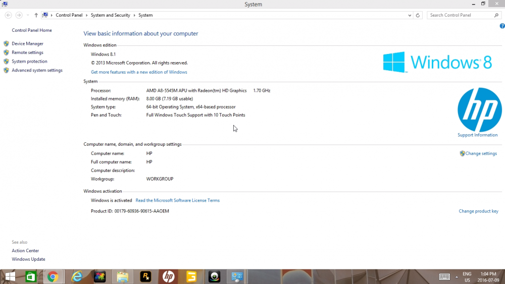Click Change product key link
This screenshot has height=284, width=505.
coord(478,211)
